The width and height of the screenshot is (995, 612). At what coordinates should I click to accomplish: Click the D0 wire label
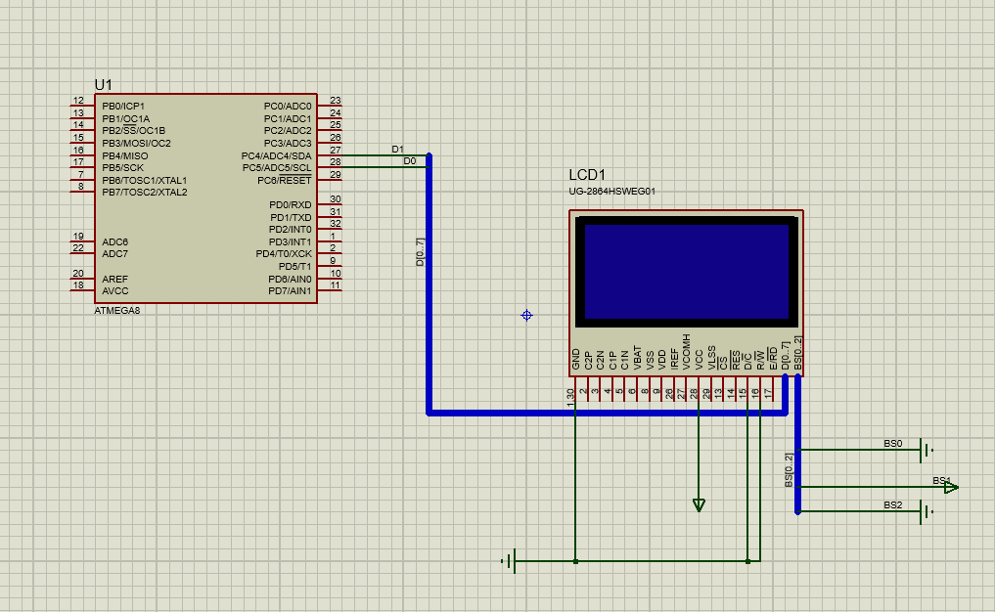[409, 161]
